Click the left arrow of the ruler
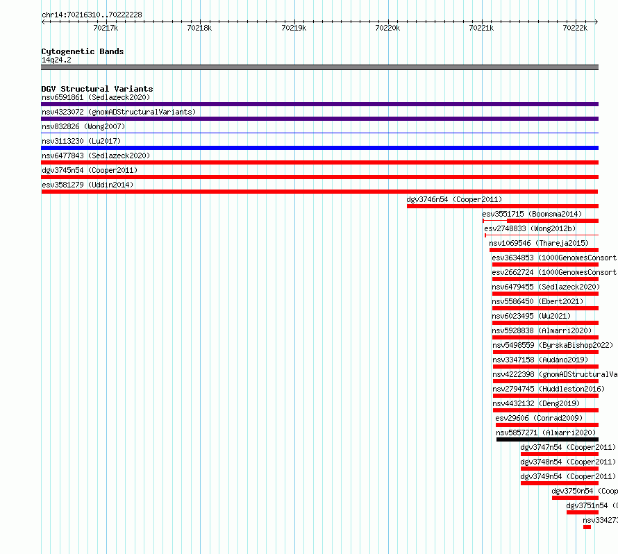The height and width of the screenshot is (554, 618). coord(43,22)
